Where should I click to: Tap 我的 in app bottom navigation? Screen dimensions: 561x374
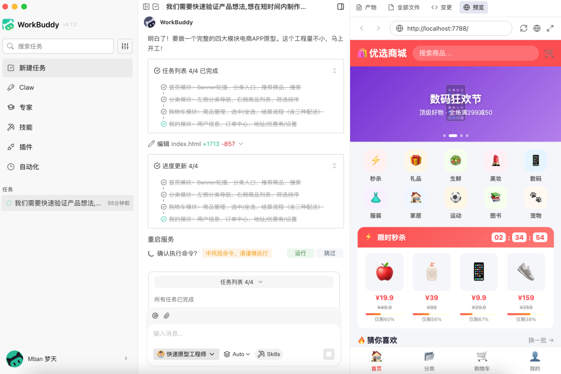[x=535, y=361]
